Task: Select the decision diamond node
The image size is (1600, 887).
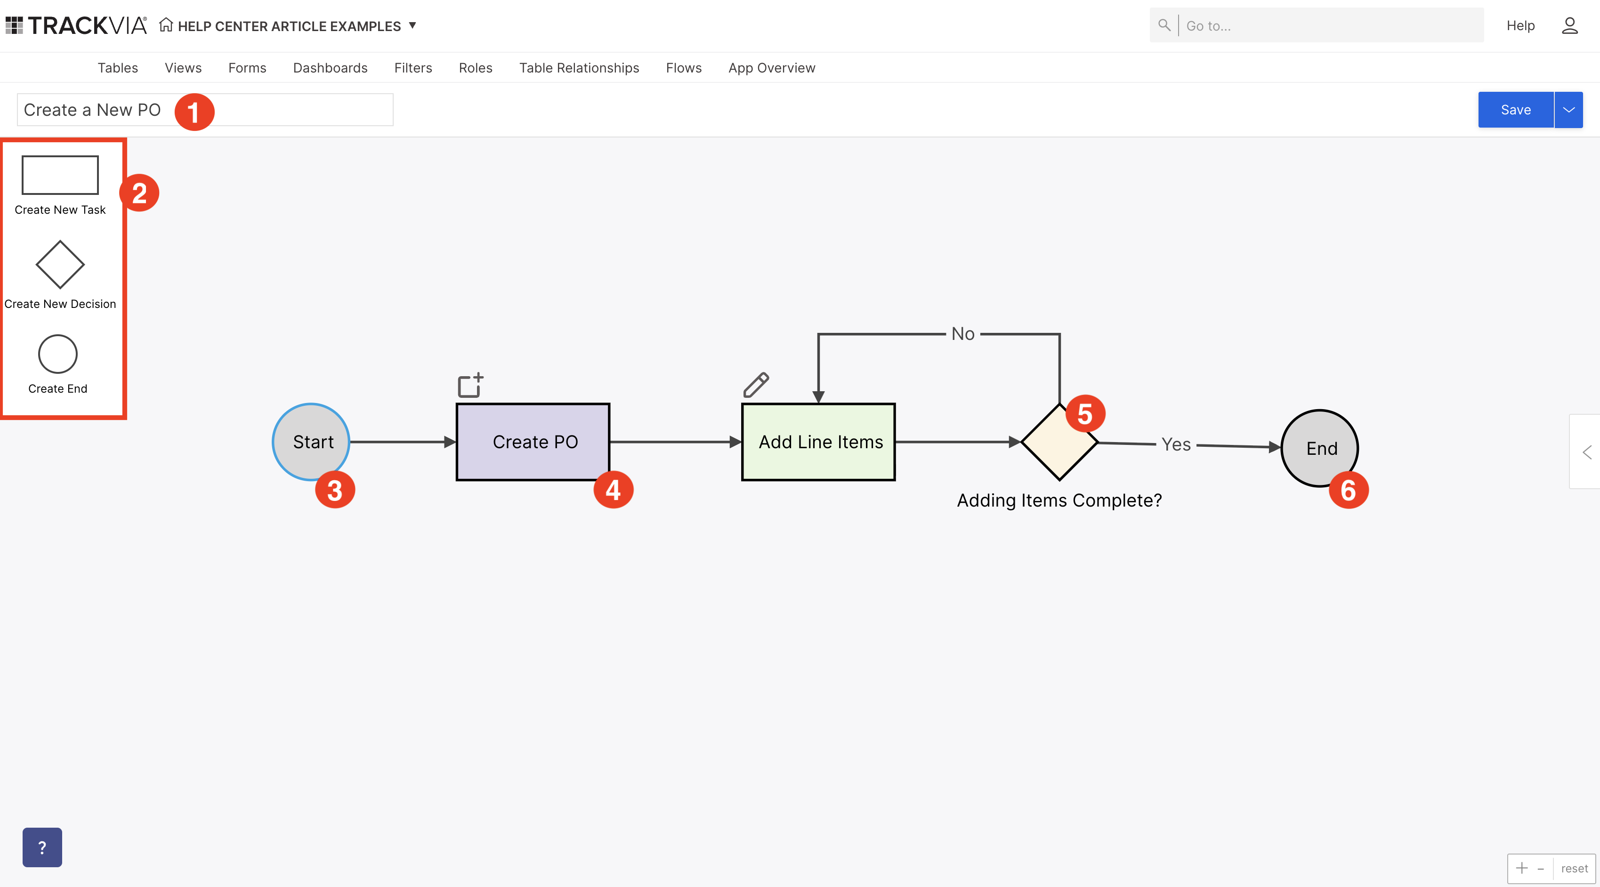Action: (x=1059, y=442)
